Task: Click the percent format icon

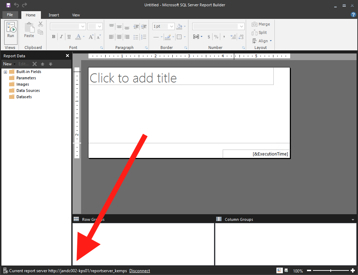Action: coord(216,37)
